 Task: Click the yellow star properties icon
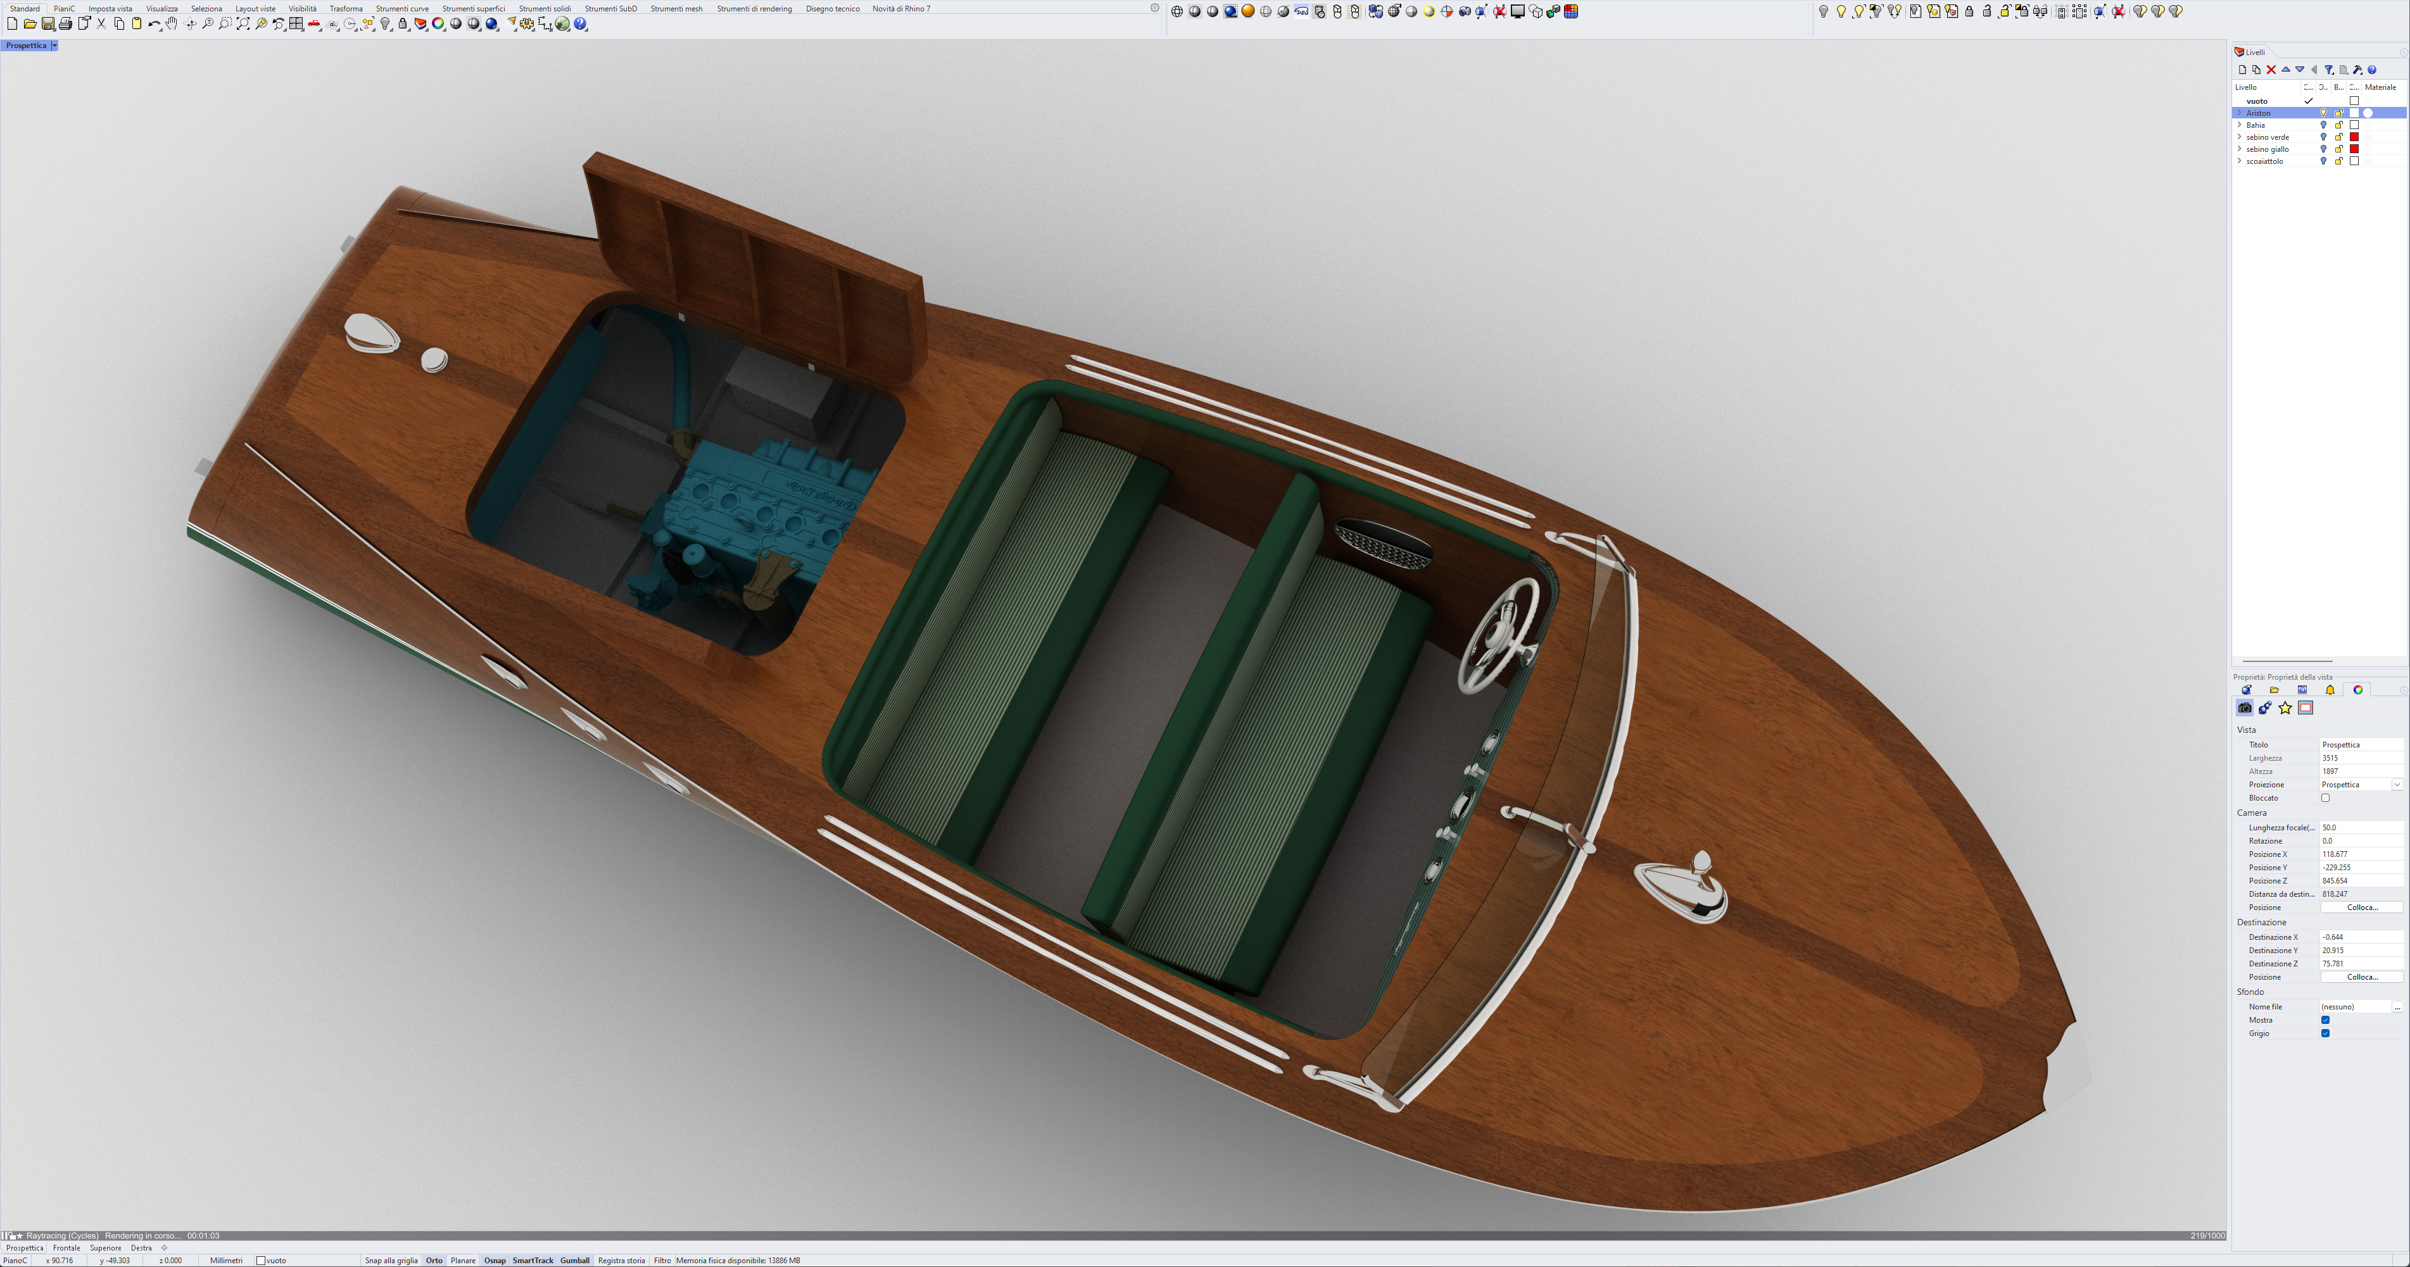(x=2285, y=708)
